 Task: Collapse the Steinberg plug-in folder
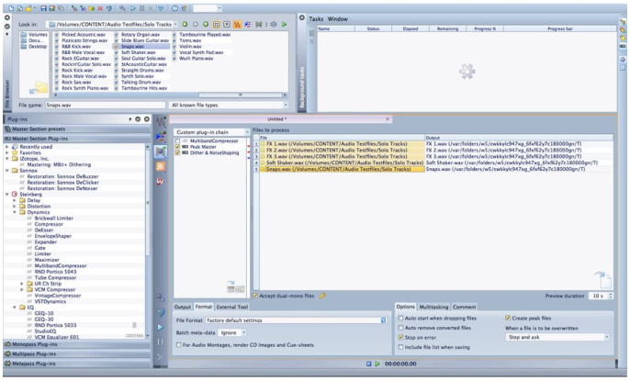tap(7, 195)
